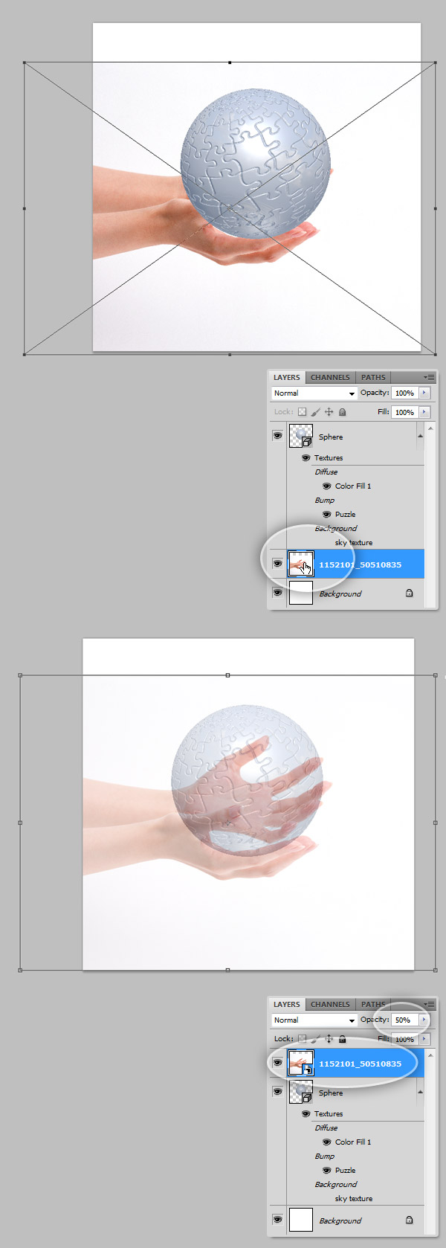
Task: Collapse Sphere layer textures arrow in lower panel
Action: 419,1092
